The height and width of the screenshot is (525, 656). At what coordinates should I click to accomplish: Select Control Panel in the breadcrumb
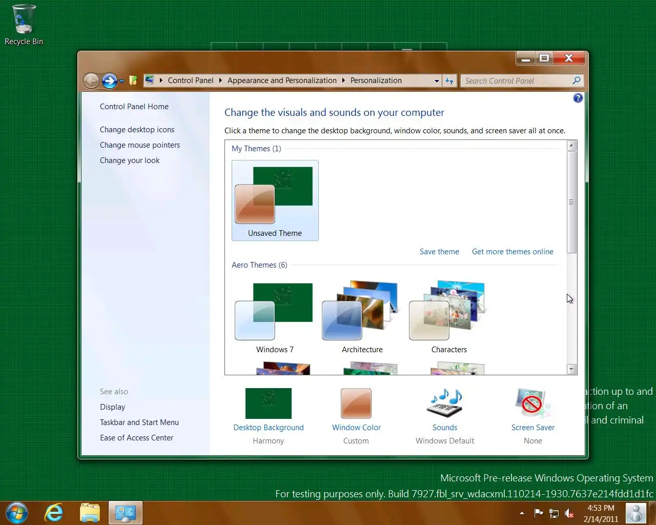coord(191,80)
